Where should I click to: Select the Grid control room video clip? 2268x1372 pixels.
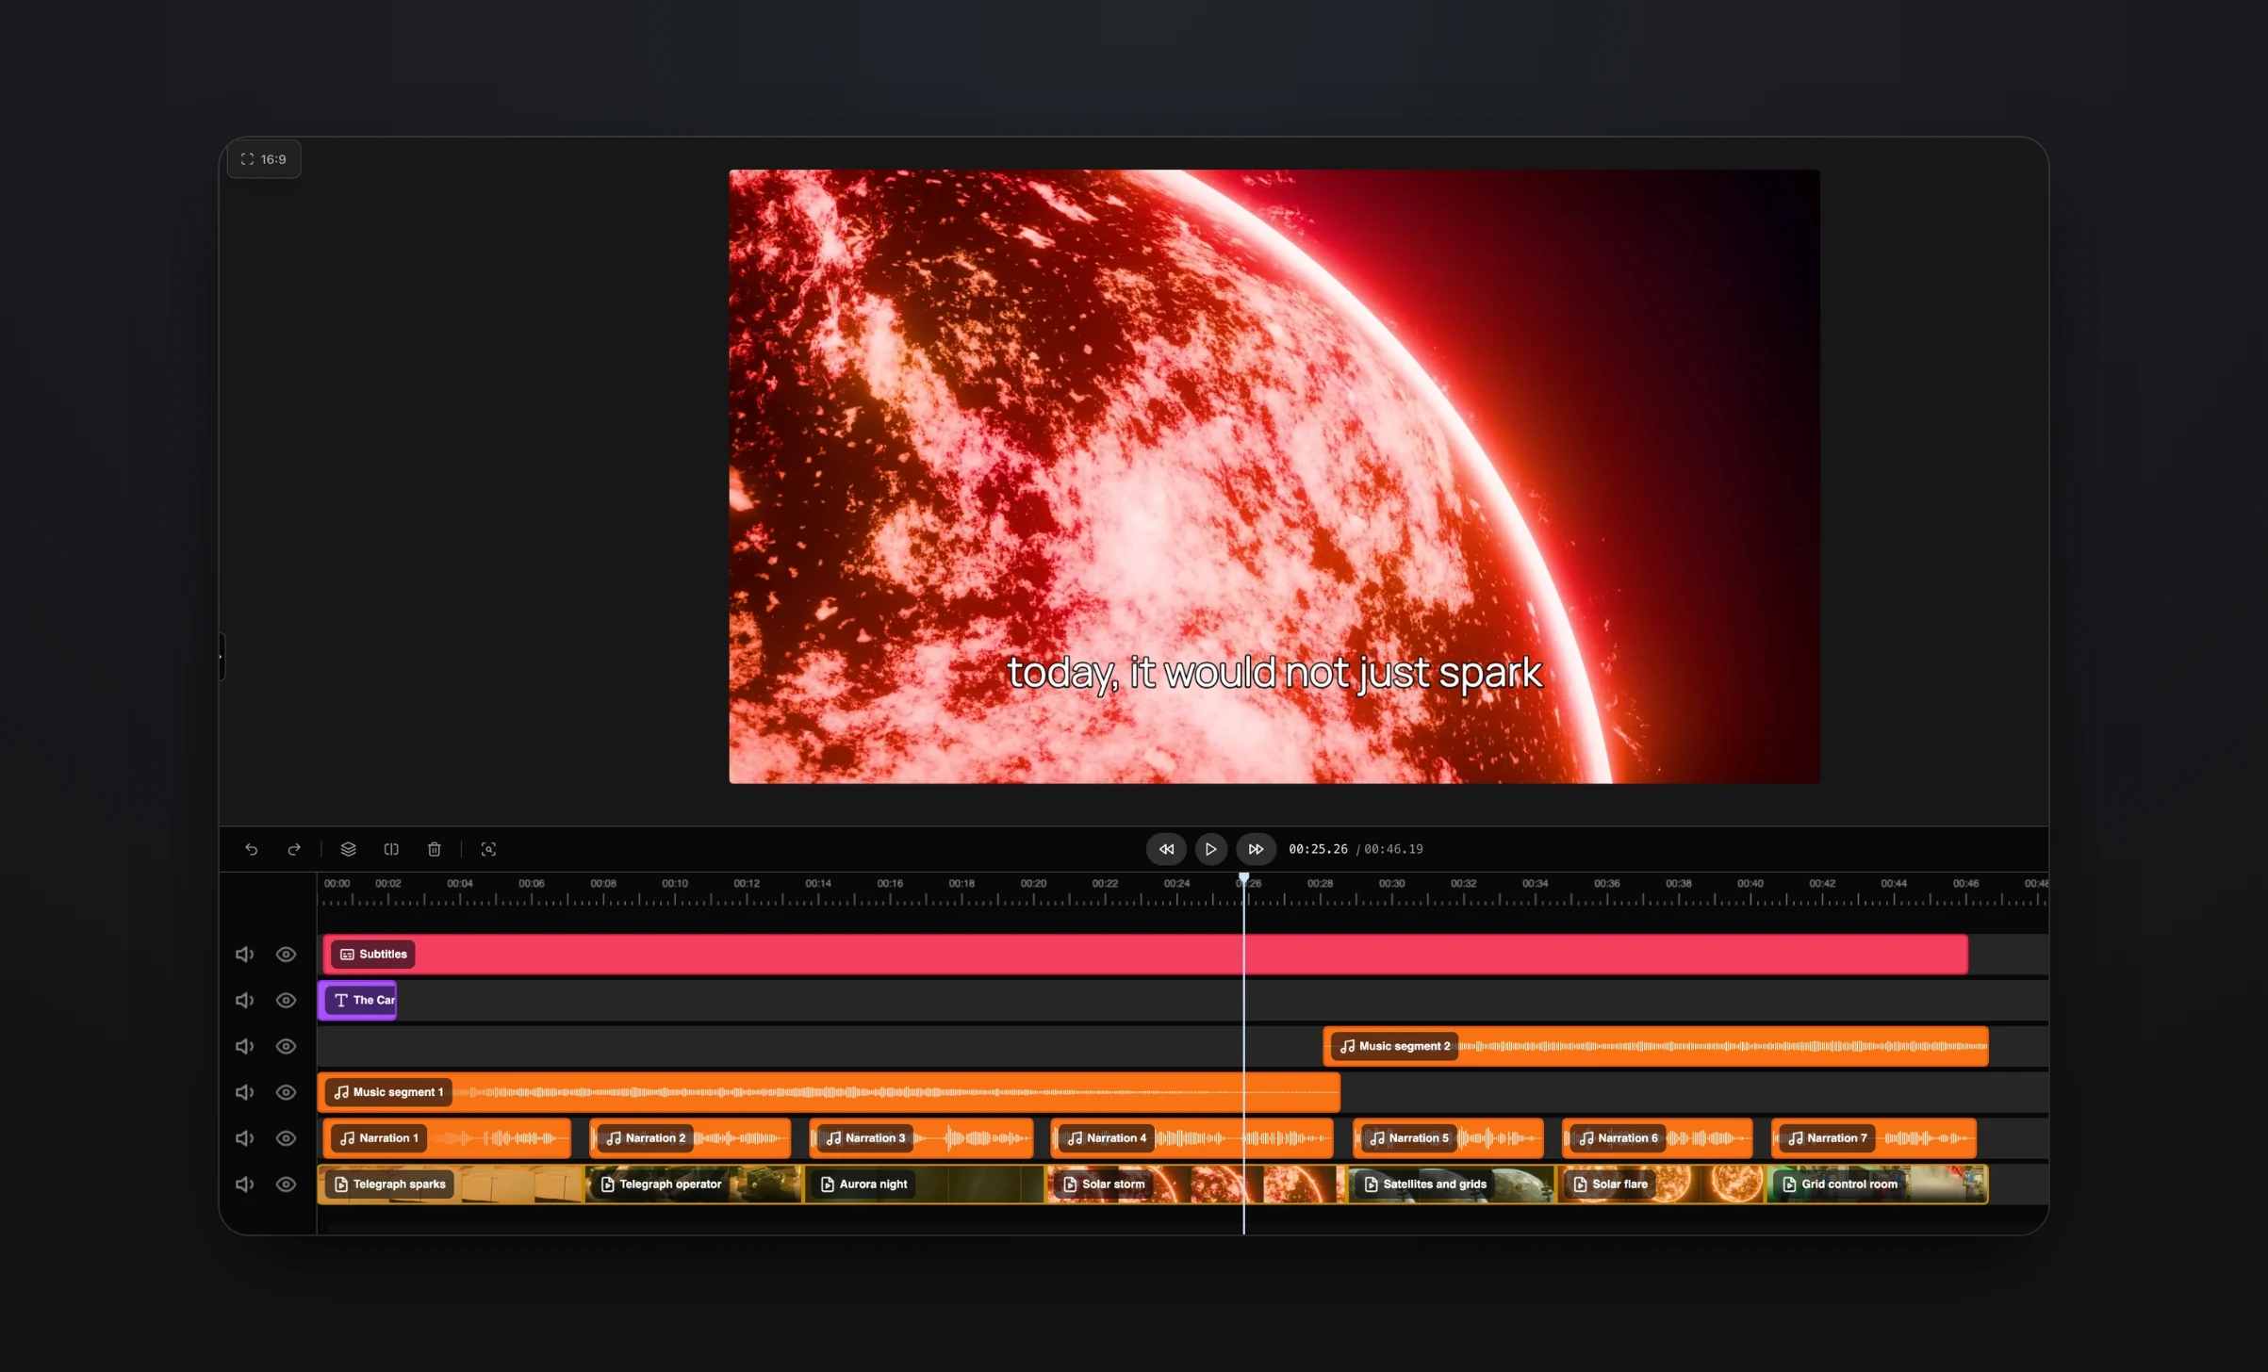(x=1877, y=1184)
